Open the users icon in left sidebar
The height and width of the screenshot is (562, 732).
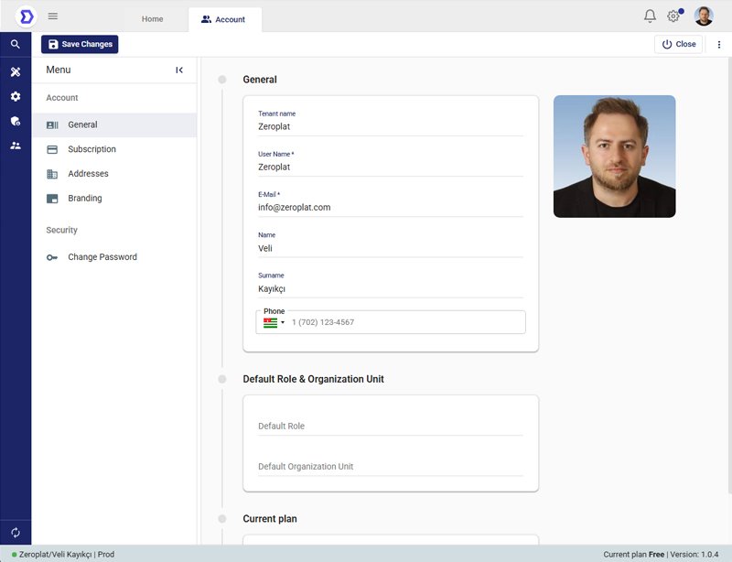point(16,146)
